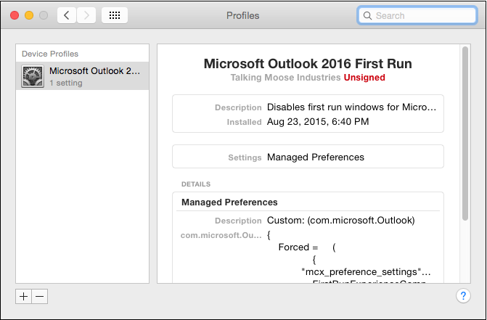
Task: Minimize the window with the yellow button
Action: 29,15
